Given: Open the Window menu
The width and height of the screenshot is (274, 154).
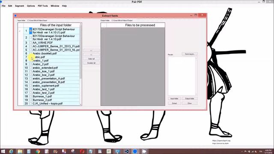Looking at the screenshot, I should point(55,6).
